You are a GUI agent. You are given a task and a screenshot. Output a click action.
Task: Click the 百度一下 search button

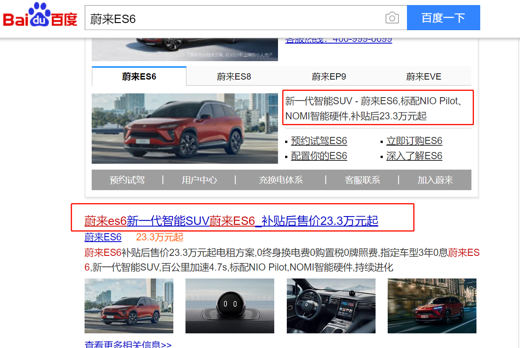tap(443, 18)
